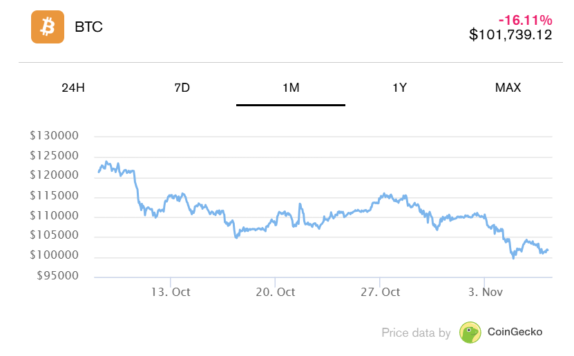The image size is (574, 356).
Task: Click the $100000 y-axis price label
Action: pos(55,257)
